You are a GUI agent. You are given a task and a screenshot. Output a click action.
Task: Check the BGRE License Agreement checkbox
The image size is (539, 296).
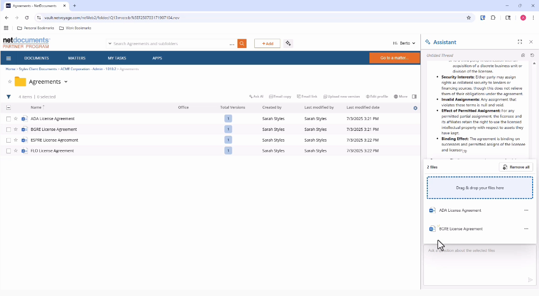coord(9,129)
